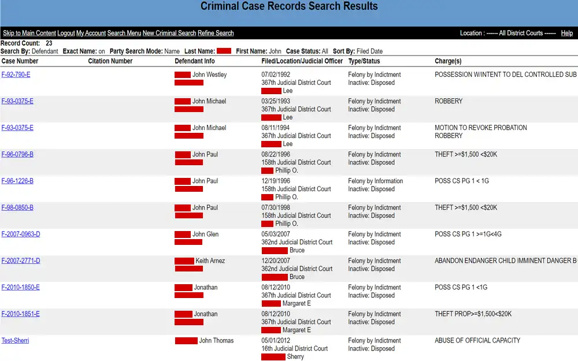Click the Filed/Location/Judicial Officer column header
This screenshot has width=578, height=361.
click(x=302, y=61)
